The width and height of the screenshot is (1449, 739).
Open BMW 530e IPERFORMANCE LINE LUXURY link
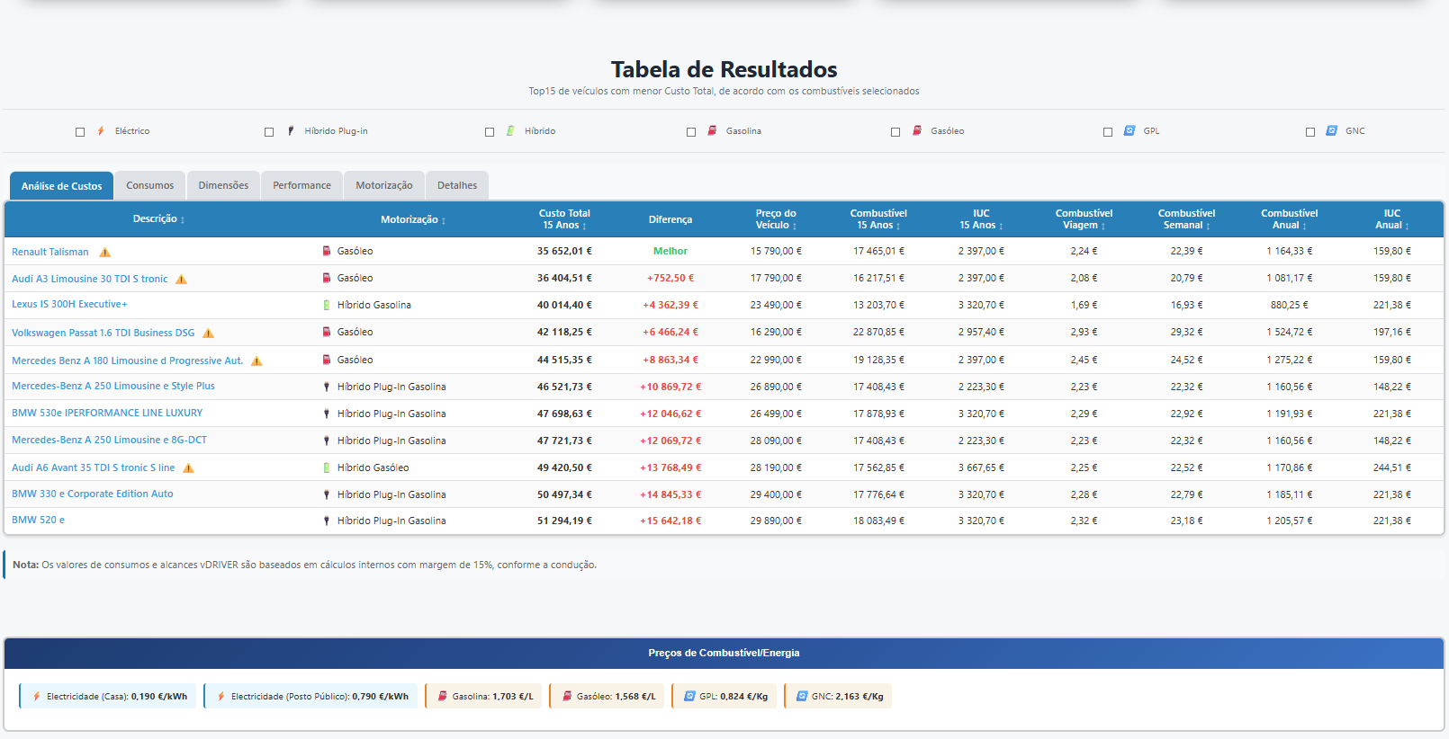point(107,414)
